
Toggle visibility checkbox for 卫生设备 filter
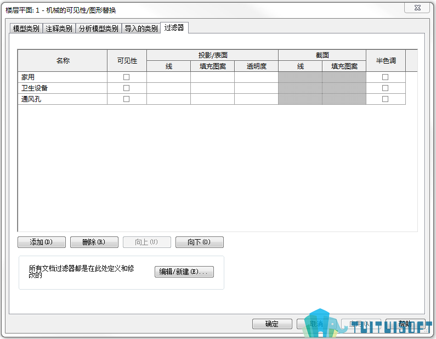pos(127,88)
